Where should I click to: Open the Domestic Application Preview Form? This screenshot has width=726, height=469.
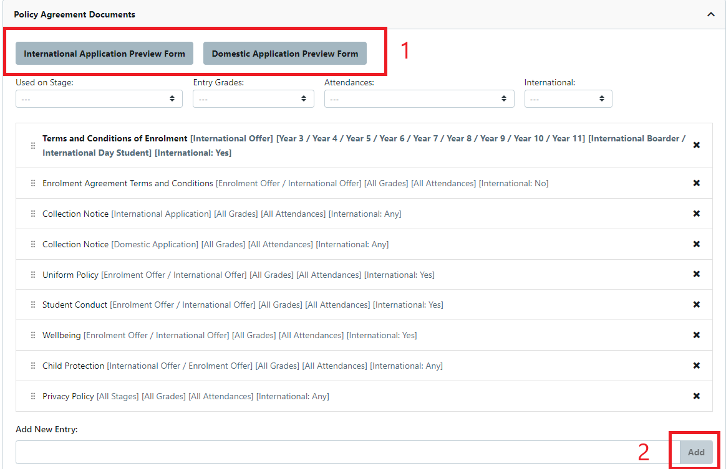[284, 53]
